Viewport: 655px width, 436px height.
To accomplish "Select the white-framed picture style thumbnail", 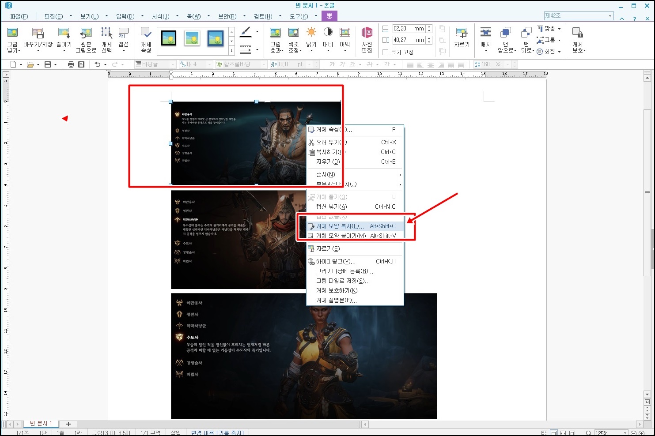I will (x=192, y=38).
